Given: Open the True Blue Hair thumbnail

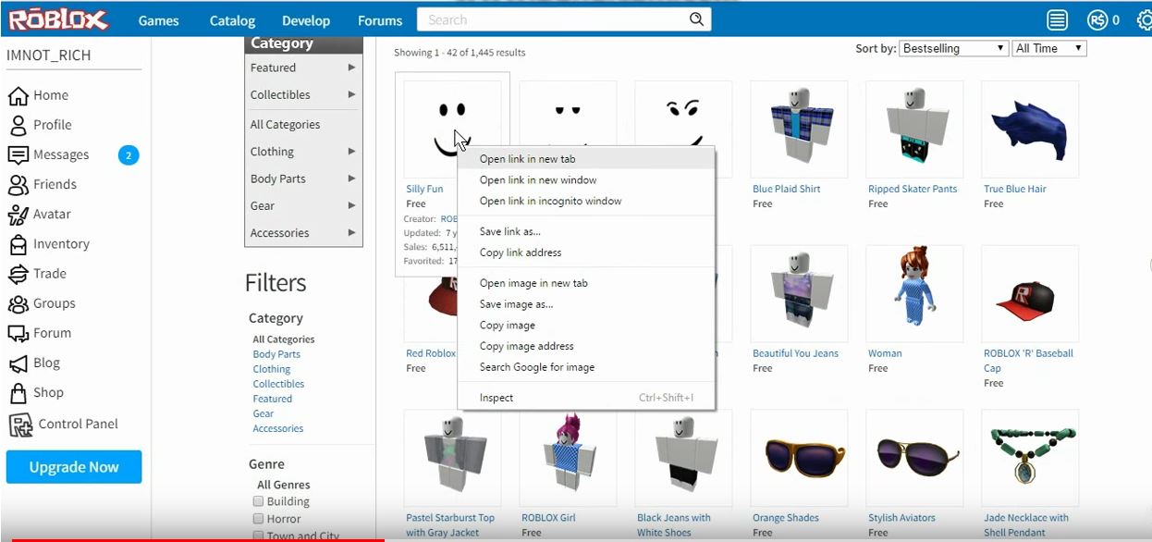Looking at the screenshot, I should [1029, 129].
